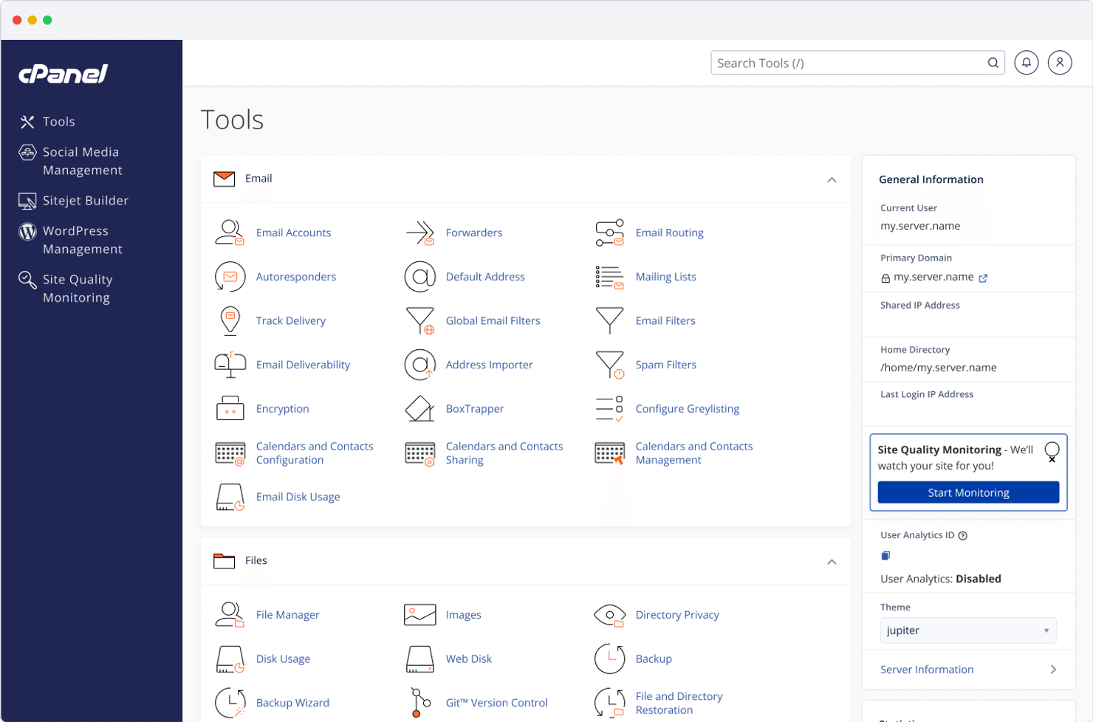Open the Server Information link

pos(926,669)
